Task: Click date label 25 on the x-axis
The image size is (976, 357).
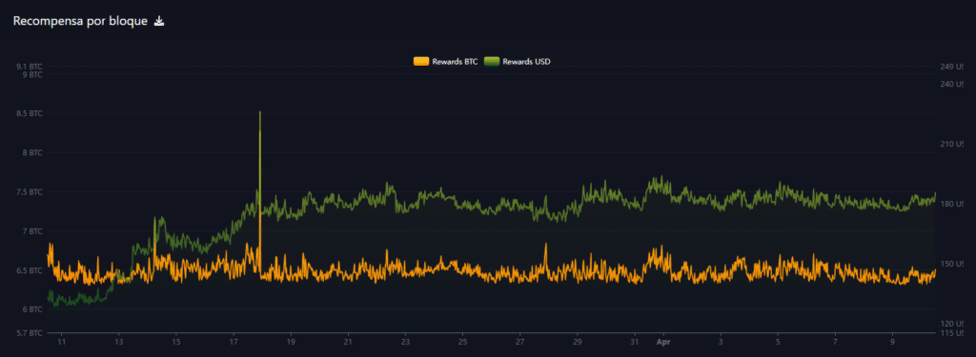Action: (462, 342)
